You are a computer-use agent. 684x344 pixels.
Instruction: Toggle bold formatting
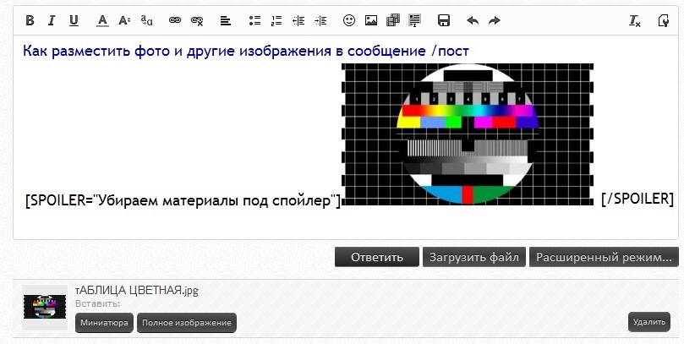pyautogui.click(x=30, y=20)
